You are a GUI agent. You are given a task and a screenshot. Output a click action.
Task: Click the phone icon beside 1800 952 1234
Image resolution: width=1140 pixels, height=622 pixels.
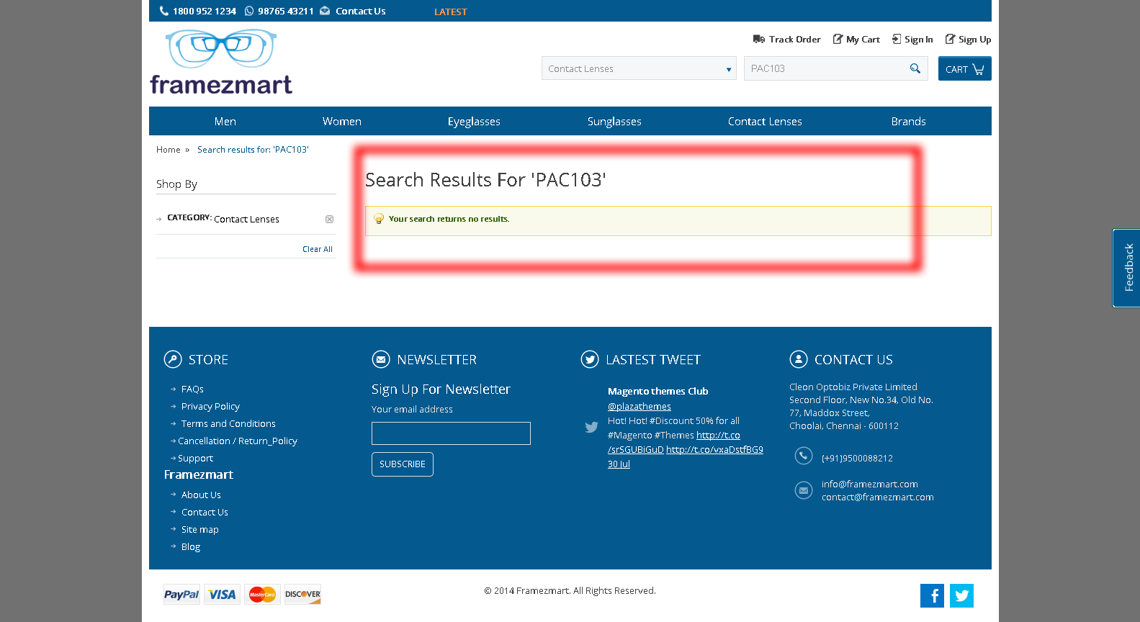(x=164, y=11)
